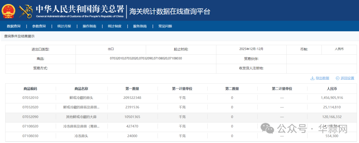Click the 返回设置 link
Image resolution: width=359 pixels, height=143 pixels.
click(347, 78)
